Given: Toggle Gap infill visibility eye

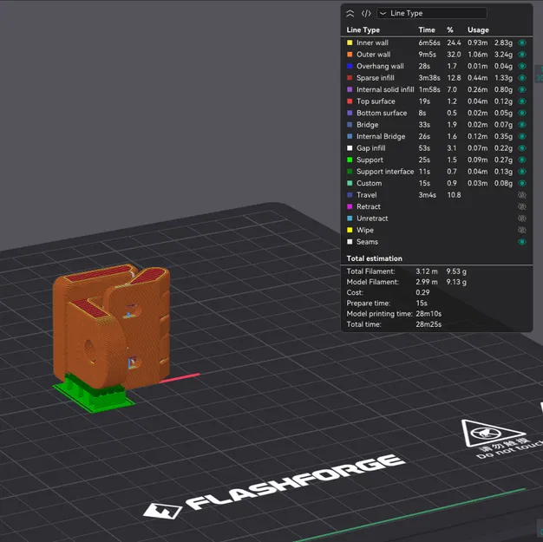Looking at the screenshot, I should click(522, 148).
